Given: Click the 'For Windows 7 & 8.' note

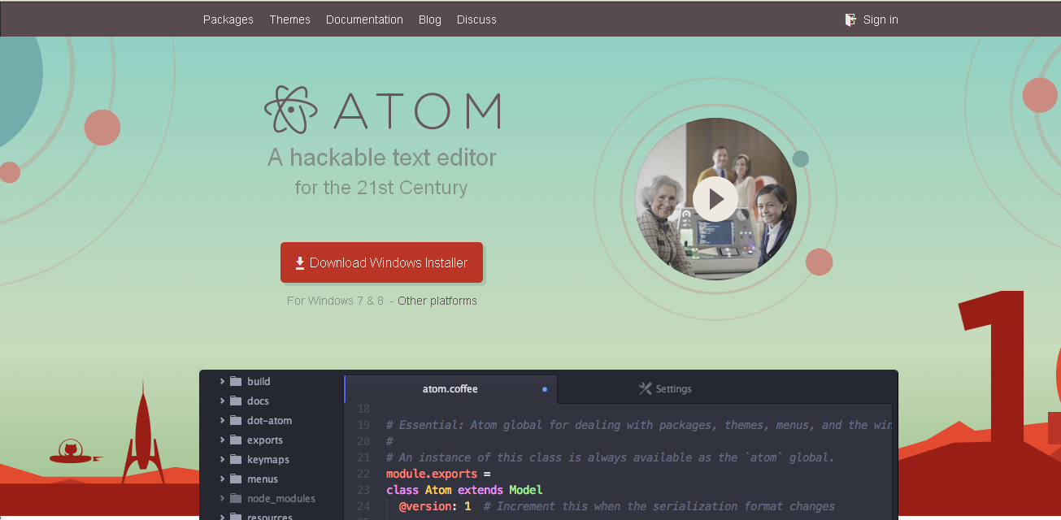Looking at the screenshot, I should coord(337,301).
